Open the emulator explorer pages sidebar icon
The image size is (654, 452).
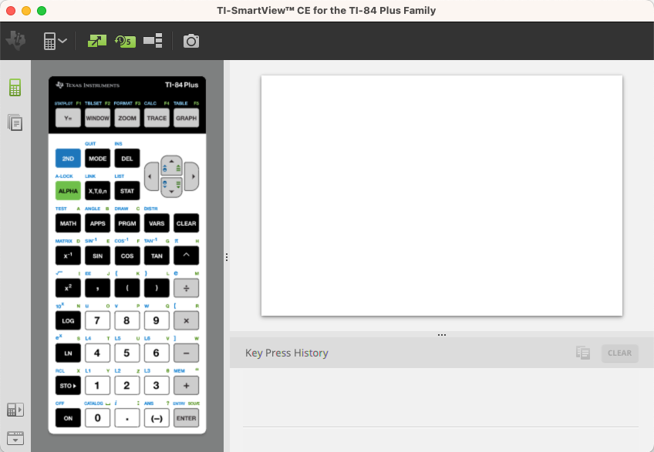coord(15,122)
